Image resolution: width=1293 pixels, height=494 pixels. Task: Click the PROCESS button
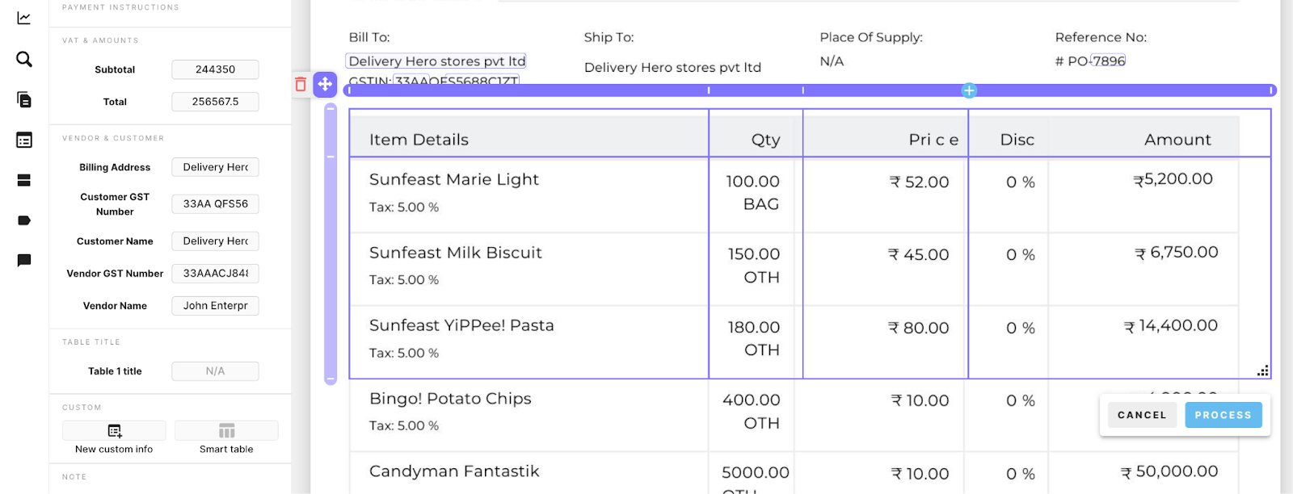(1223, 415)
